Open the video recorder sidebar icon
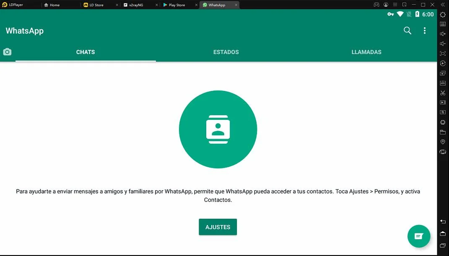The width and height of the screenshot is (449, 256). (x=443, y=102)
